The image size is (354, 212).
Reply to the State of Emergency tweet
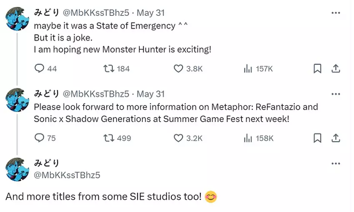click(39, 69)
